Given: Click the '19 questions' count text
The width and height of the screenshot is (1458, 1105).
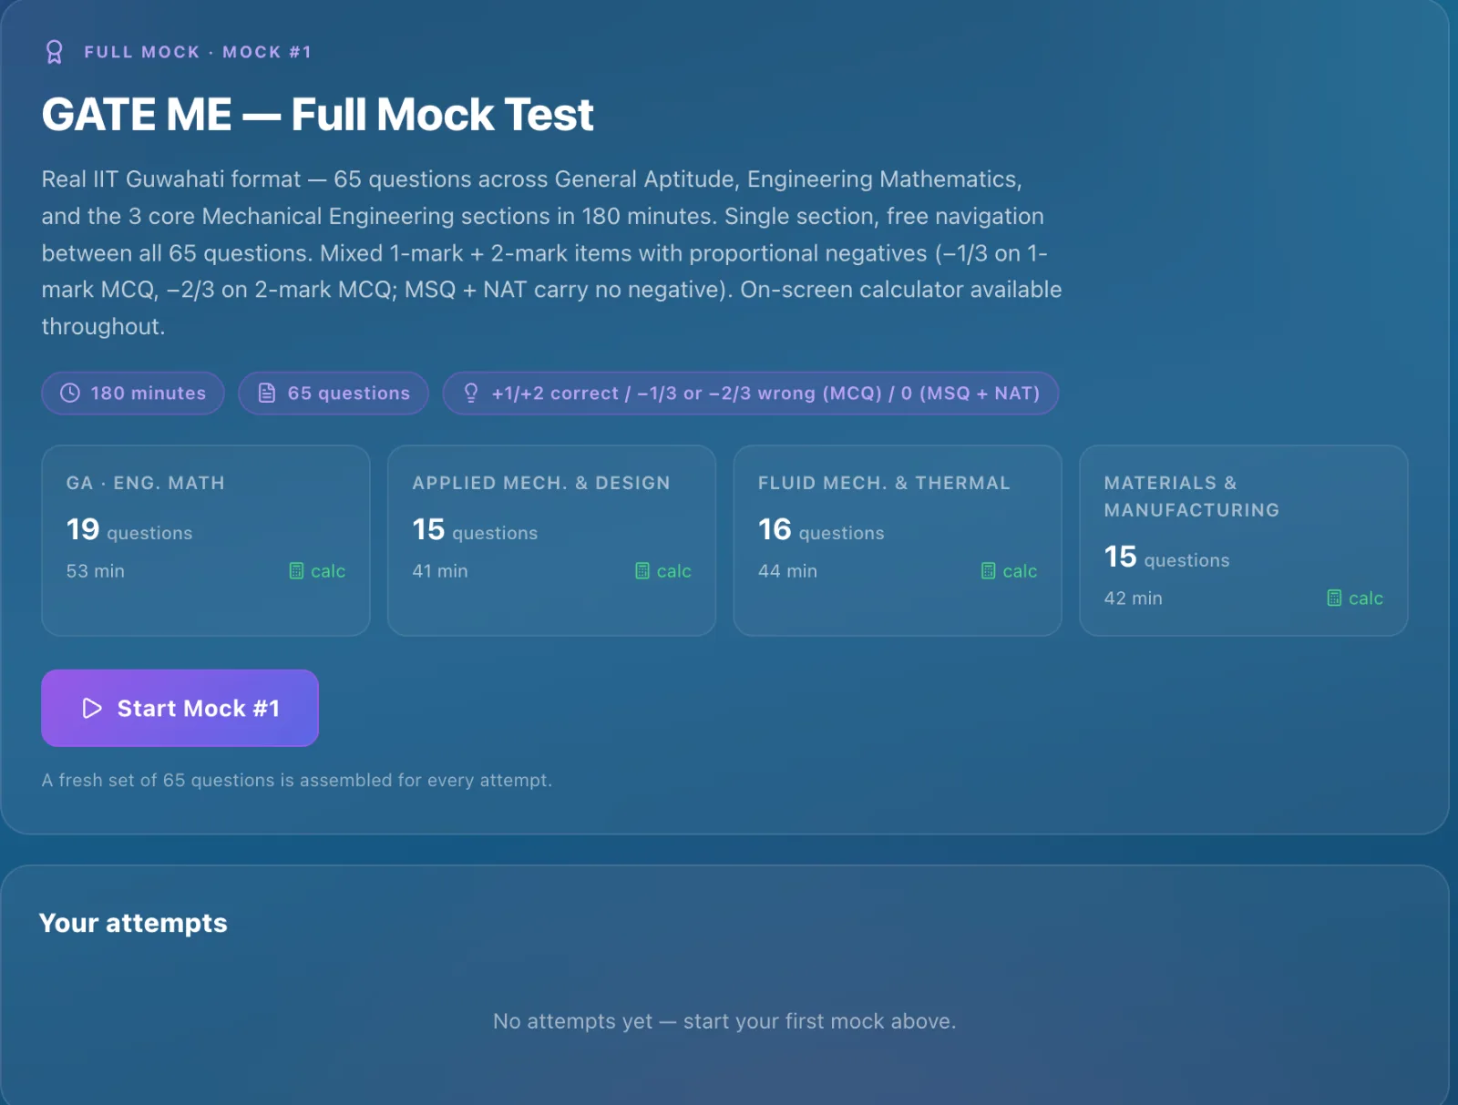Looking at the screenshot, I should click(x=129, y=530).
